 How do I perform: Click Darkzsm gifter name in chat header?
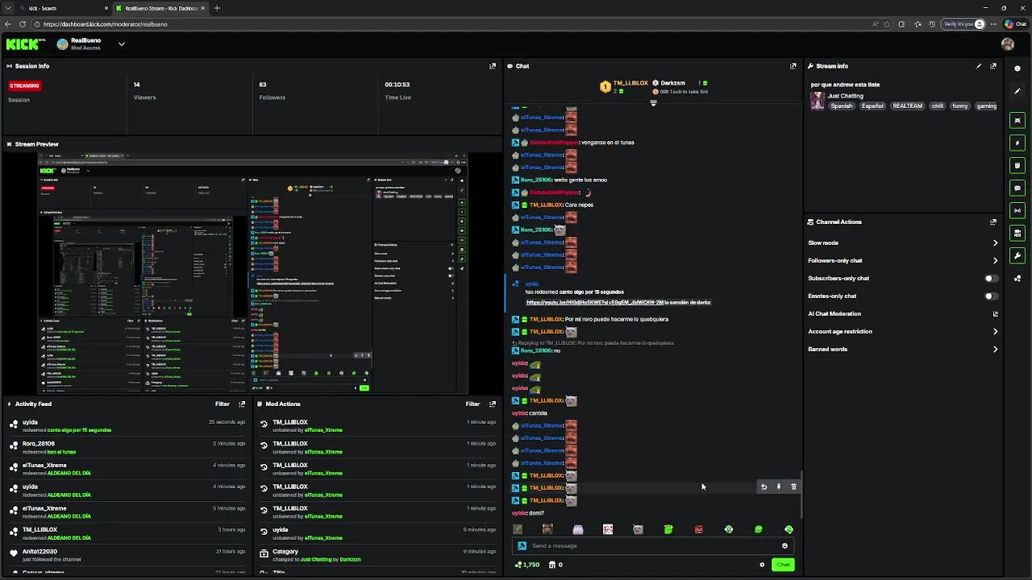672,83
